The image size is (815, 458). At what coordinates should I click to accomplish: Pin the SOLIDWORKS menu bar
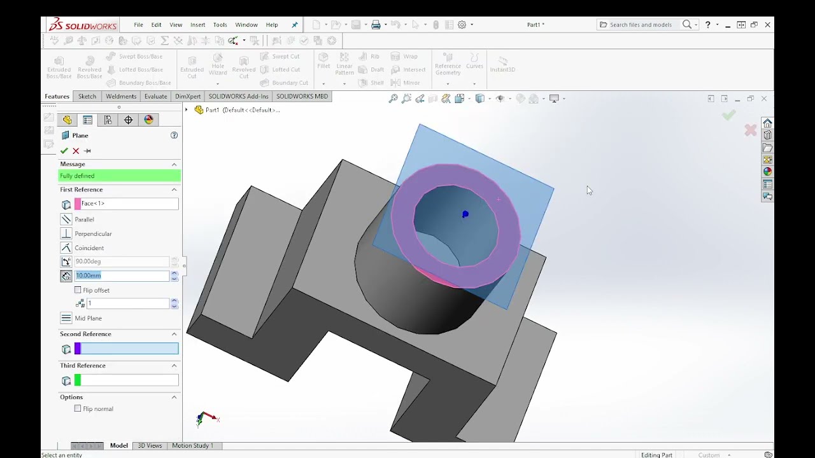click(x=294, y=25)
